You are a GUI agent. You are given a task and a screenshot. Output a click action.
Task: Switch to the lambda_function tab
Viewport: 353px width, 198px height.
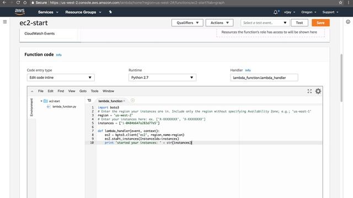110,101
